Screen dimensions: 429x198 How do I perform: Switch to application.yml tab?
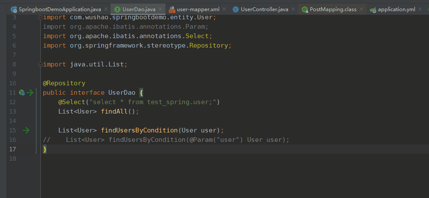pos(396,9)
